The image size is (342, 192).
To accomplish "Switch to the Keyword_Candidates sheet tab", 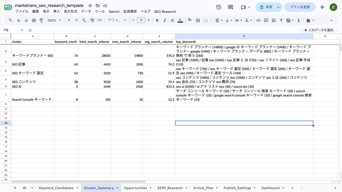I will [56, 188].
